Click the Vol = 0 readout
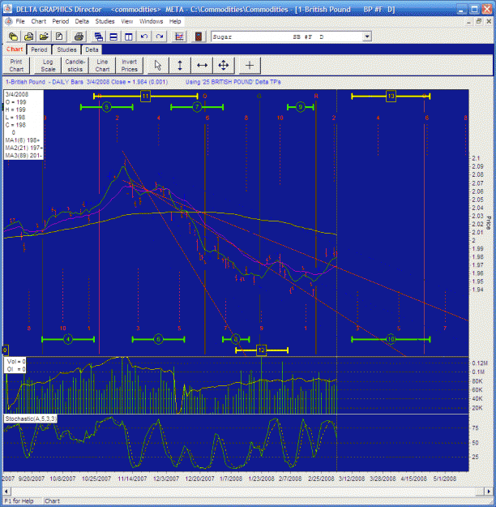The height and width of the screenshot is (507, 496). click(x=15, y=362)
